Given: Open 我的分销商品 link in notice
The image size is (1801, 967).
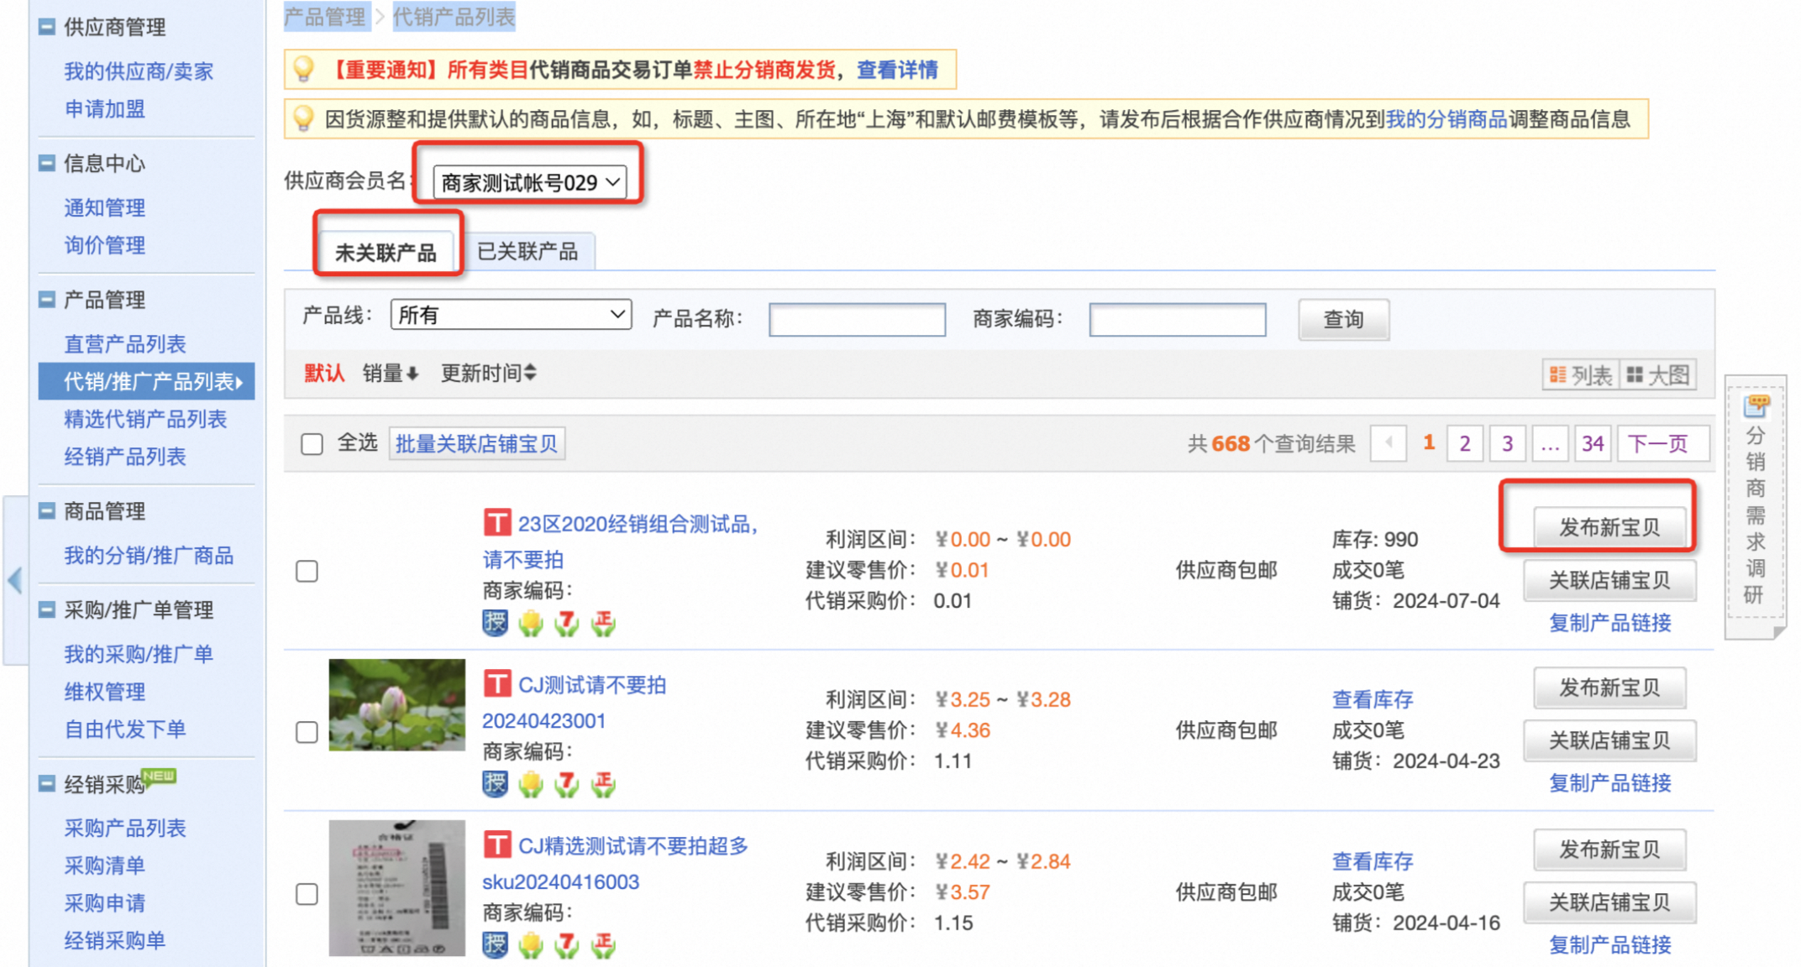Looking at the screenshot, I should coord(1447,119).
